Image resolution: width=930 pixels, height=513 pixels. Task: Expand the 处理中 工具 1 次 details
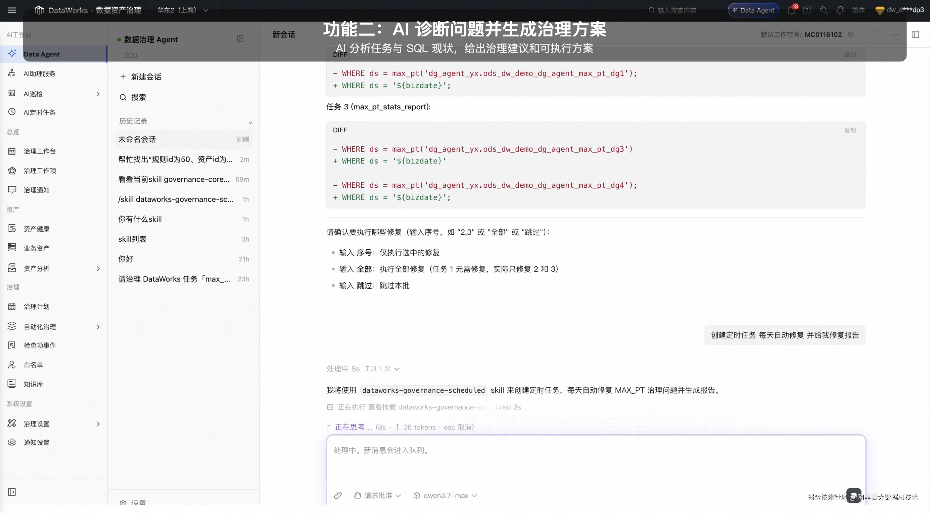pyautogui.click(x=363, y=369)
